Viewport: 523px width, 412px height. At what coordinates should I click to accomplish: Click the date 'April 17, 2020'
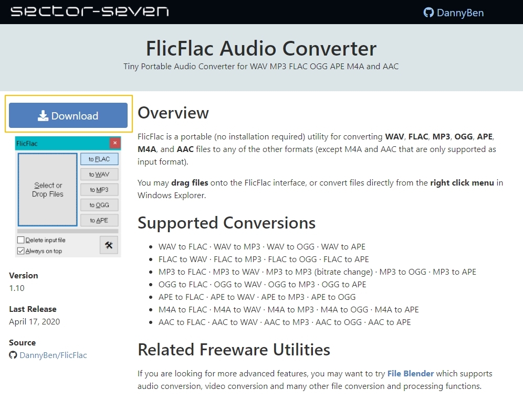(34, 322)
